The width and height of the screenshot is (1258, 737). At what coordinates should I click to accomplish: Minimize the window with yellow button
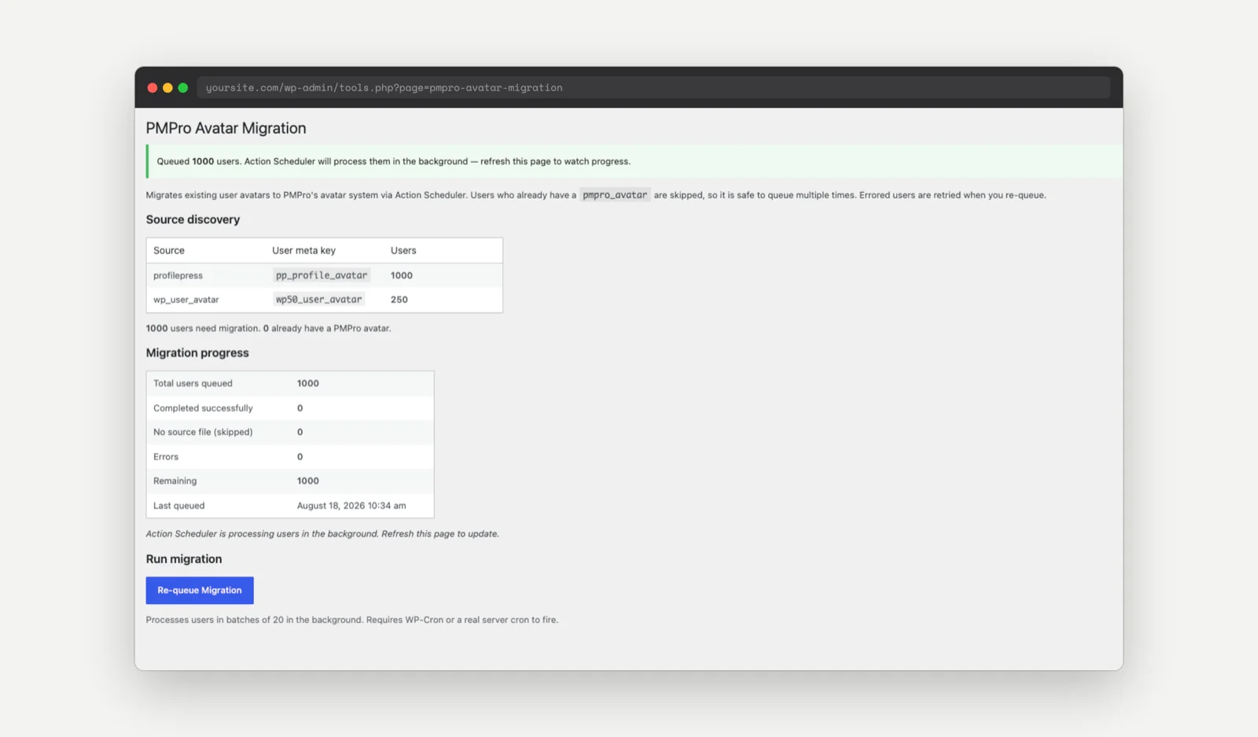click(167, 88)
